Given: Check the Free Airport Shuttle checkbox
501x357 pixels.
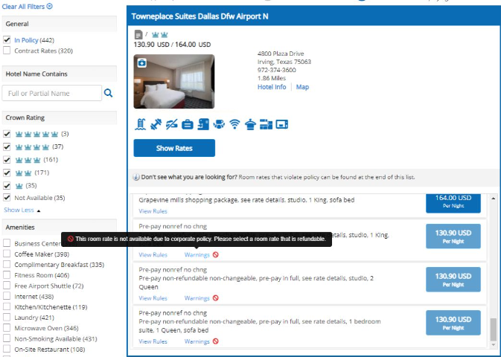Looking at the screenshot, I should tap(7, 286).
